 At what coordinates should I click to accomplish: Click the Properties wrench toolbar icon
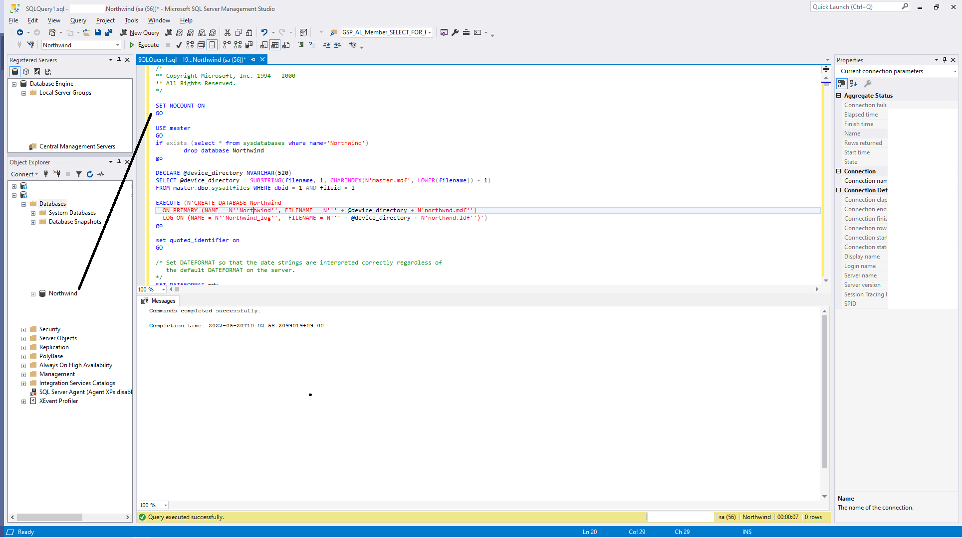455,32
